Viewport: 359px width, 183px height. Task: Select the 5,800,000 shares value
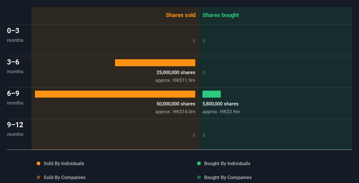[x=220, y=104]
